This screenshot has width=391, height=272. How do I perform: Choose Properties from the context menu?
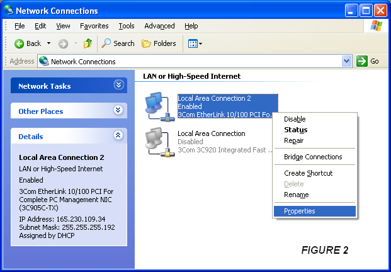[299, 212]
